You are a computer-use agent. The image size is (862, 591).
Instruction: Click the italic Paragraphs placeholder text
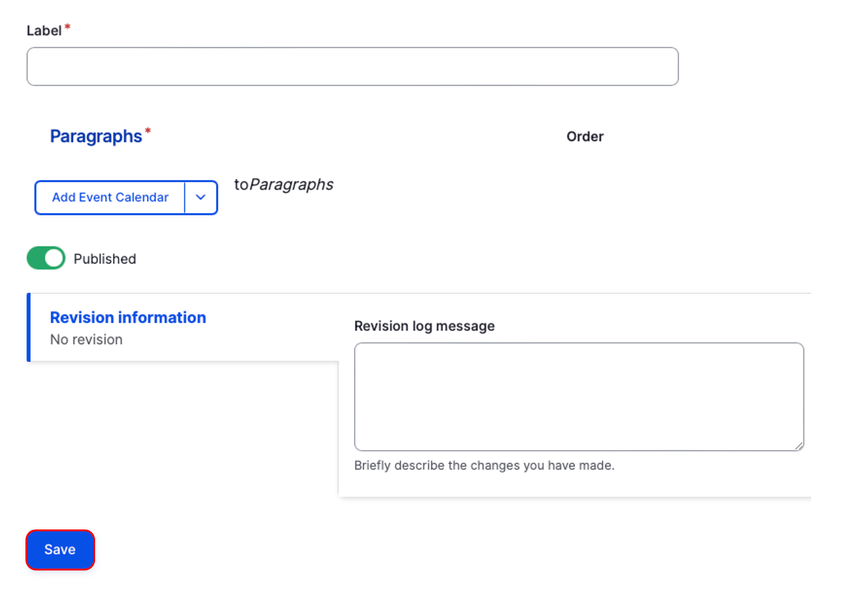pyautogui.click(x=291, y=184)
